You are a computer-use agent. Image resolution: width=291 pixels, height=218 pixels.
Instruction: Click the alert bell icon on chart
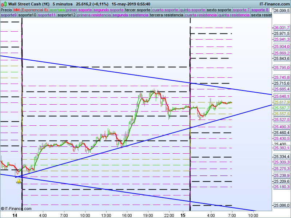pos(19,181)
